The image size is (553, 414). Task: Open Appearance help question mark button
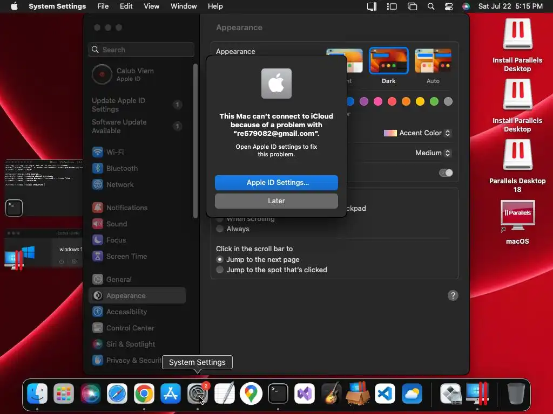(453, 295)
